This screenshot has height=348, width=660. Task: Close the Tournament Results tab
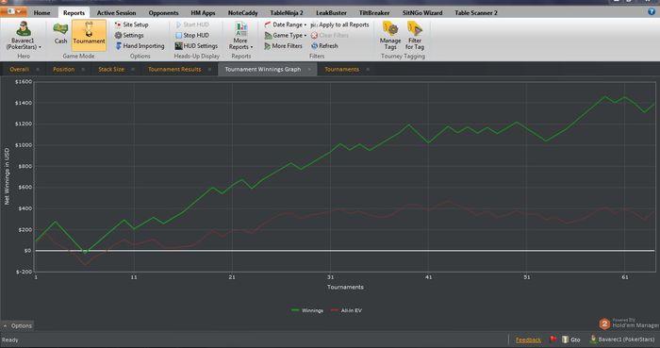pos(209,70)
